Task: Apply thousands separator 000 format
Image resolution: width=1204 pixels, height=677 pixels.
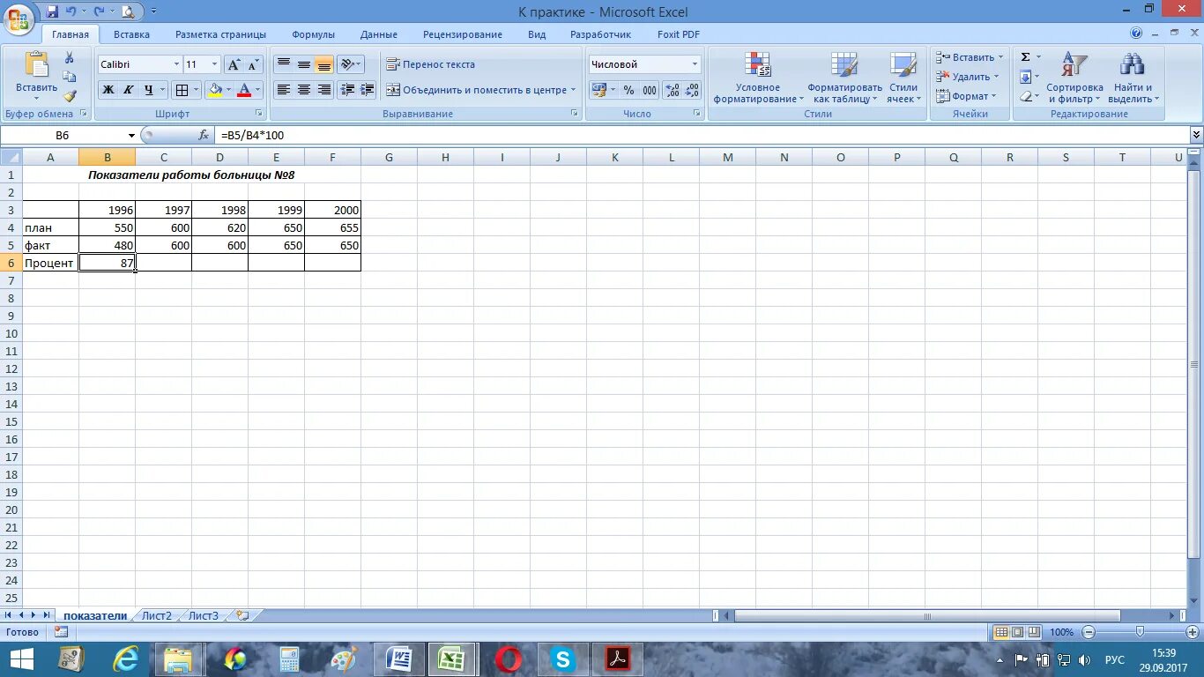Action: 650,90
